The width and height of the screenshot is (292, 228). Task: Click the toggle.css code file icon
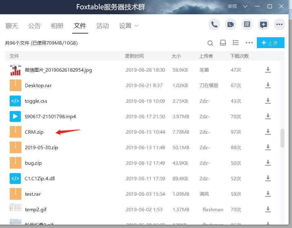point(15,101)
